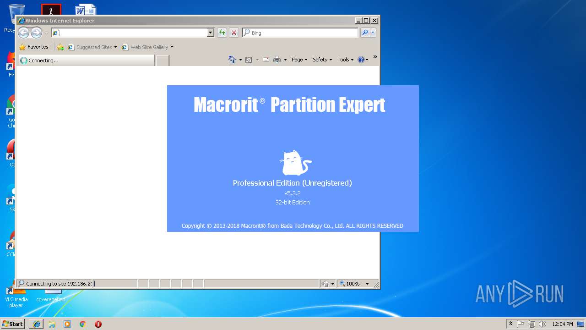
Task: Click the Macrorit Partition Expert title
Action: [289, 105]
